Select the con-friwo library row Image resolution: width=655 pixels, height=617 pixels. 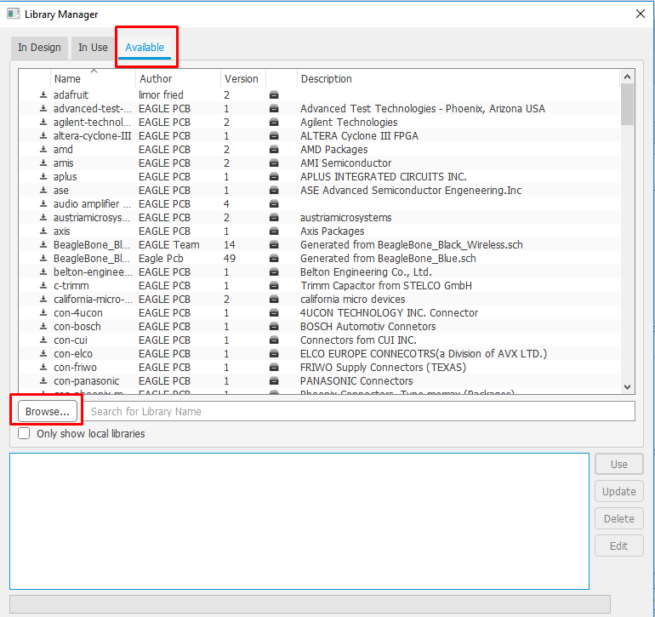coord(320,368)
